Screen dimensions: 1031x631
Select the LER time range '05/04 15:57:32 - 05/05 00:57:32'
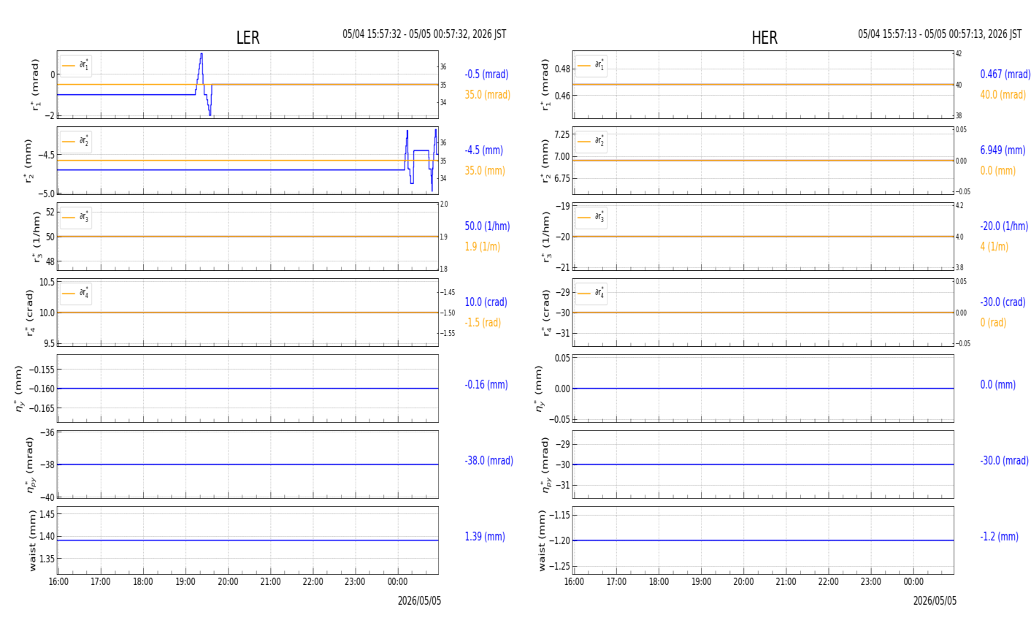click(413, 34)
